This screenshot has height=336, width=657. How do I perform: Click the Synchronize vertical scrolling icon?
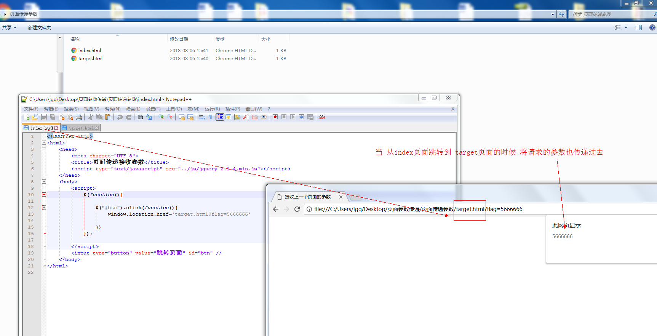coord(182,117)
